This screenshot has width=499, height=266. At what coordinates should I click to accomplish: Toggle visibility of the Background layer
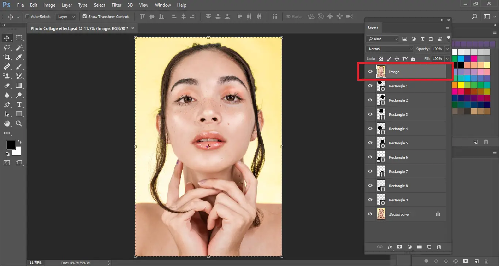click(x=370, y=214)
